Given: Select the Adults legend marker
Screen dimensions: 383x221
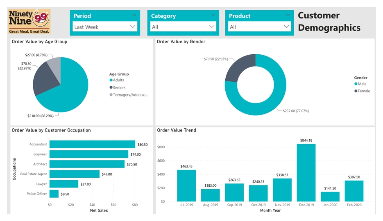Looking at the screenshot, I should tap(111, 80).
